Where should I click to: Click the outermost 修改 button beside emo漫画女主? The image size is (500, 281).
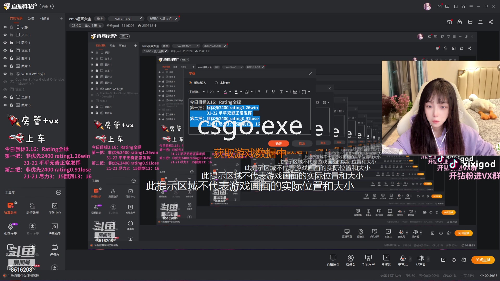(100, 19)
